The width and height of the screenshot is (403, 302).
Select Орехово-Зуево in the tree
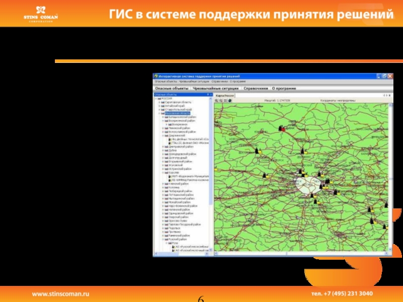[178, 221]
